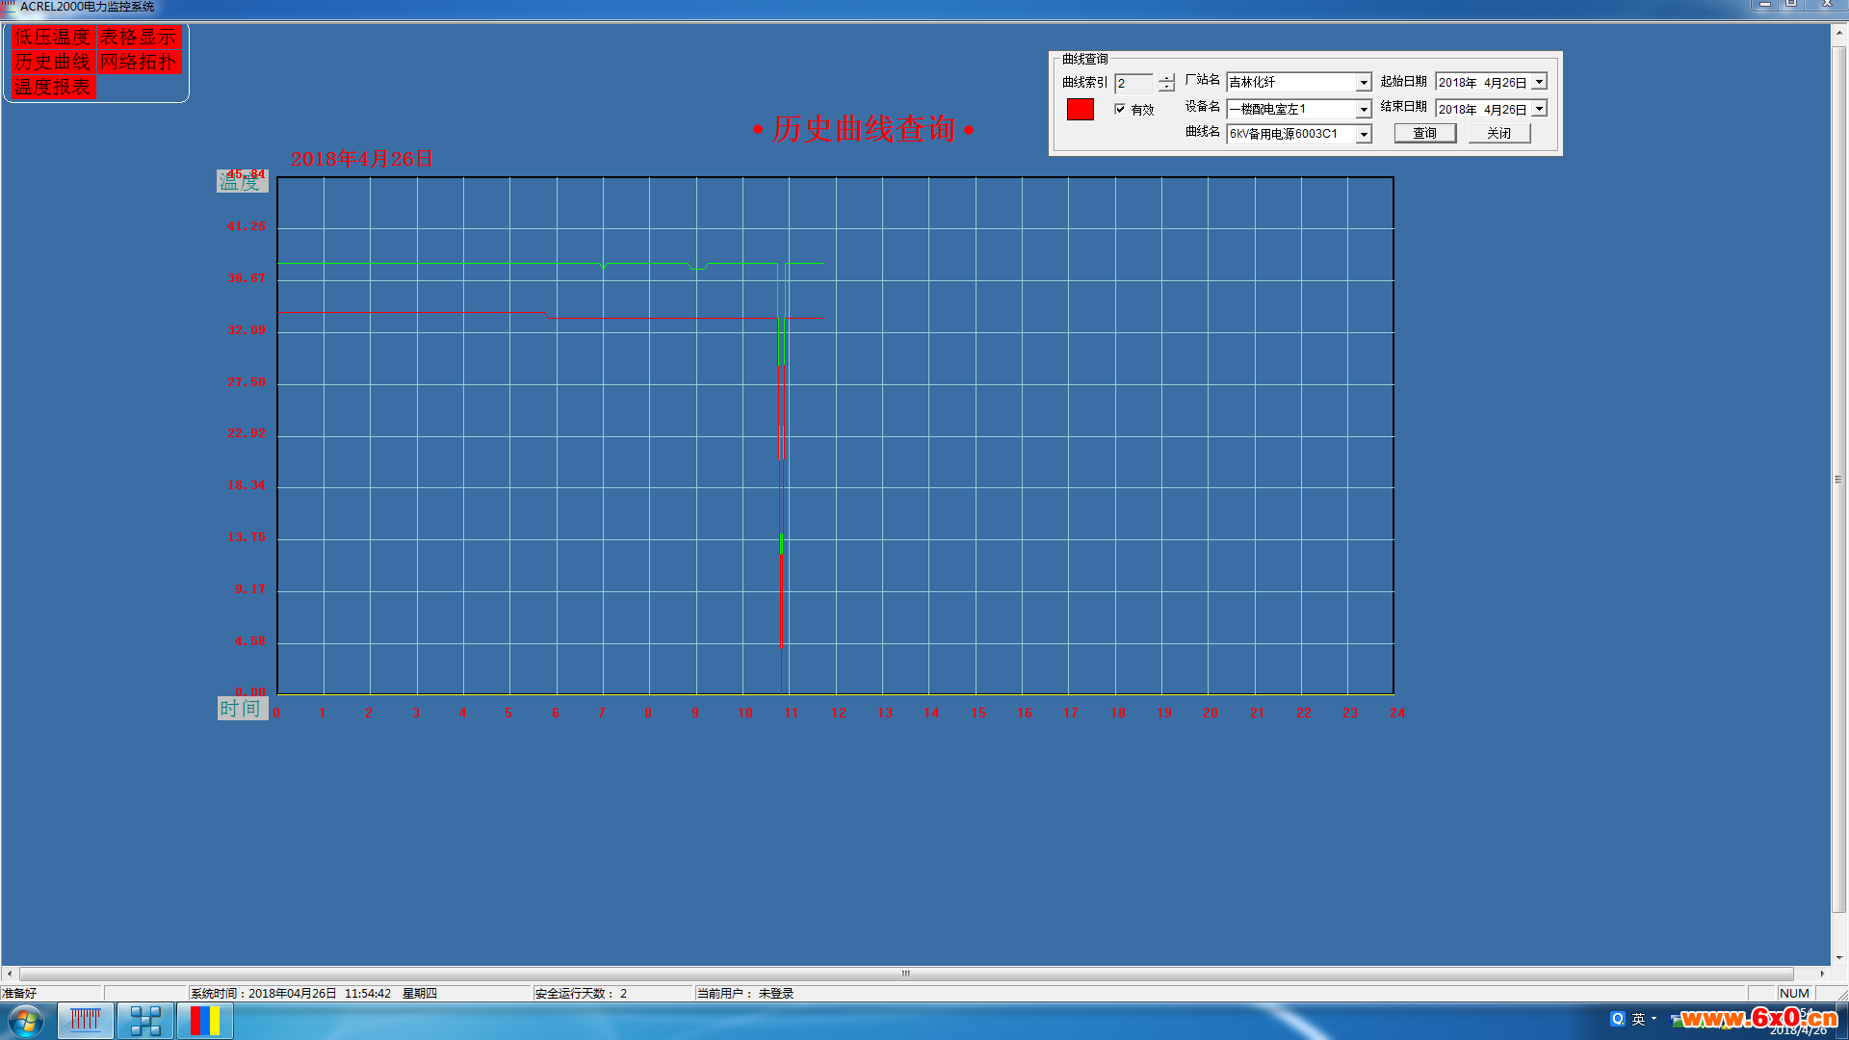
Task: Click the NUM status indicator
Action: coord(1794,994)
